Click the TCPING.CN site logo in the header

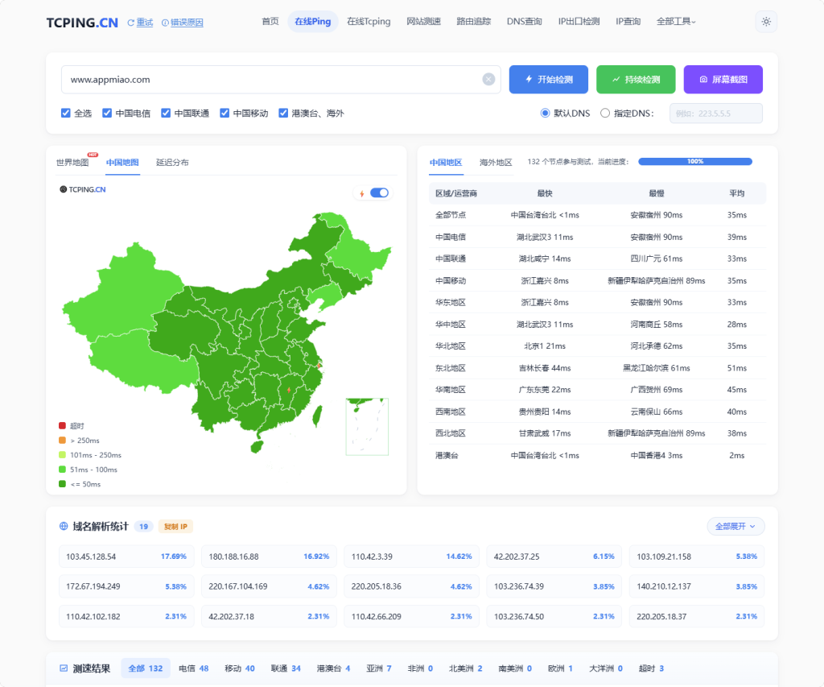tap(82, 23)
